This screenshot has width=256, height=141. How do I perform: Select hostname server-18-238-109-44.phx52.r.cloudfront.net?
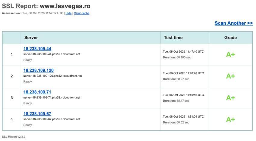click(x=52, y=54)
